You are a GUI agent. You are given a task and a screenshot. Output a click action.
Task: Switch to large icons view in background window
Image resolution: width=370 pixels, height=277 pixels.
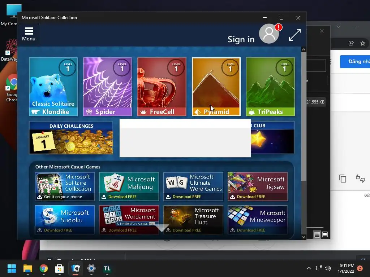coord(325,234)
